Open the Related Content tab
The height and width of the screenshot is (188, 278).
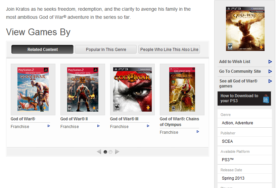pyautogui.click(x=42, y=50)
